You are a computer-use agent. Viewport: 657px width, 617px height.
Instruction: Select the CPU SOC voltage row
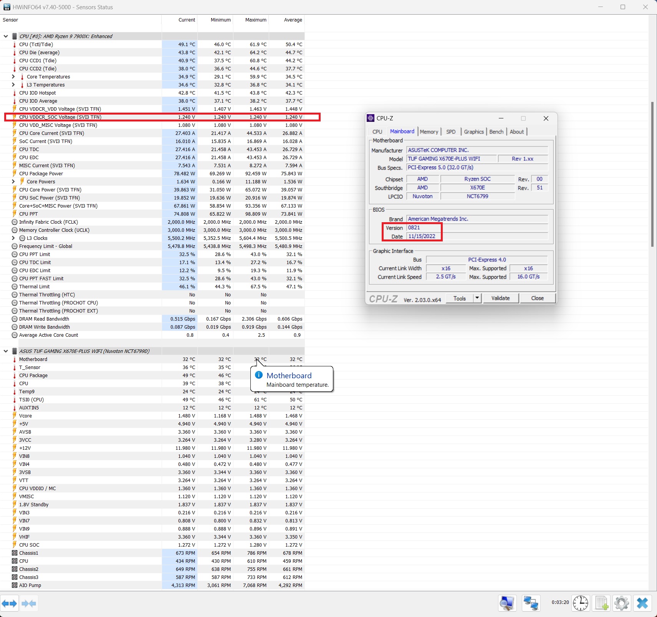coord(152,545)
